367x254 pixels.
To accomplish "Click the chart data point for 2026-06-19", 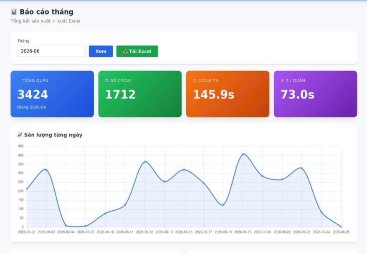I will [243, 154].
